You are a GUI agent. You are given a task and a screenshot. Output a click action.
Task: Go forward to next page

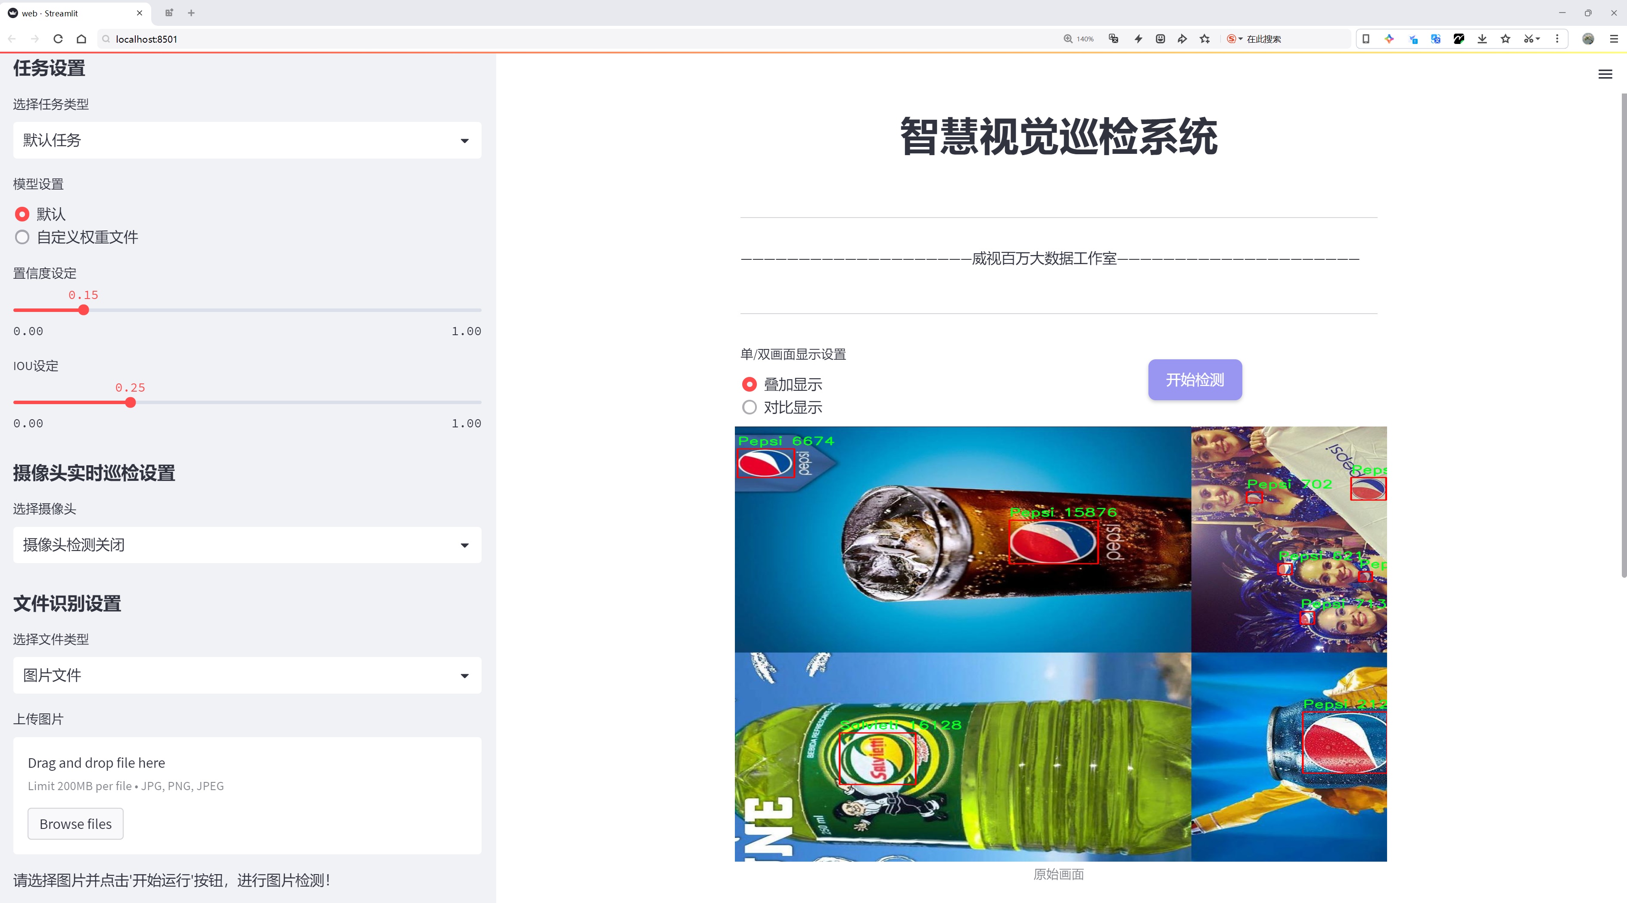pos(35,39)
